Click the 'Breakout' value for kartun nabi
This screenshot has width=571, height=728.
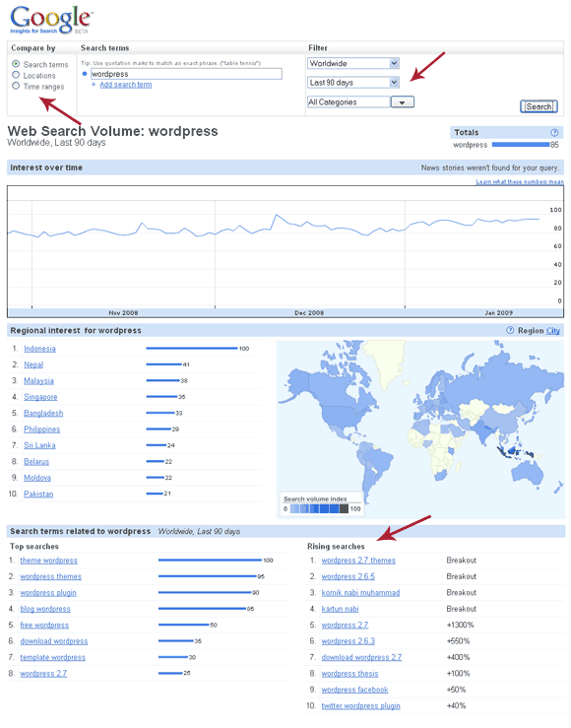pyautogui.click(x=462, y=609)
